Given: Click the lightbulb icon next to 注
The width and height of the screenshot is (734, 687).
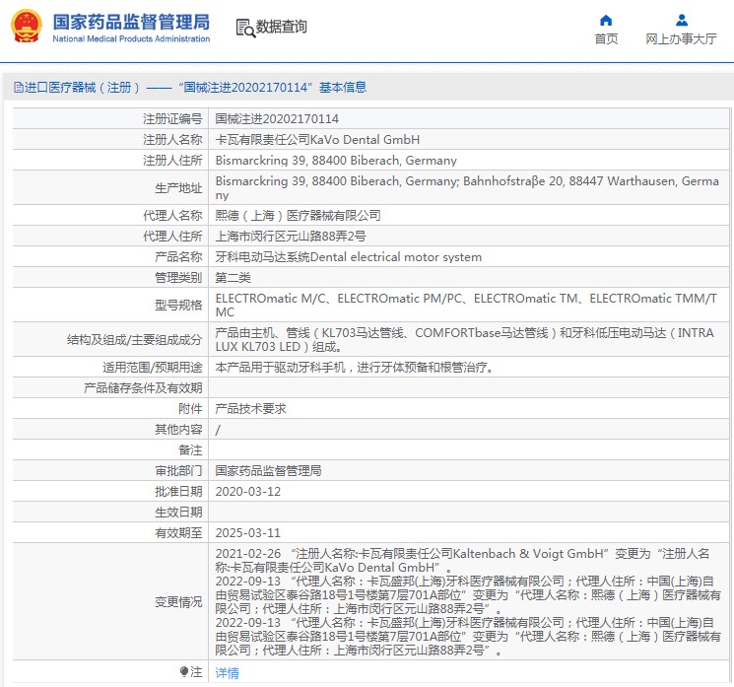Looking at the screenshot, I should (x=184, y=672).
